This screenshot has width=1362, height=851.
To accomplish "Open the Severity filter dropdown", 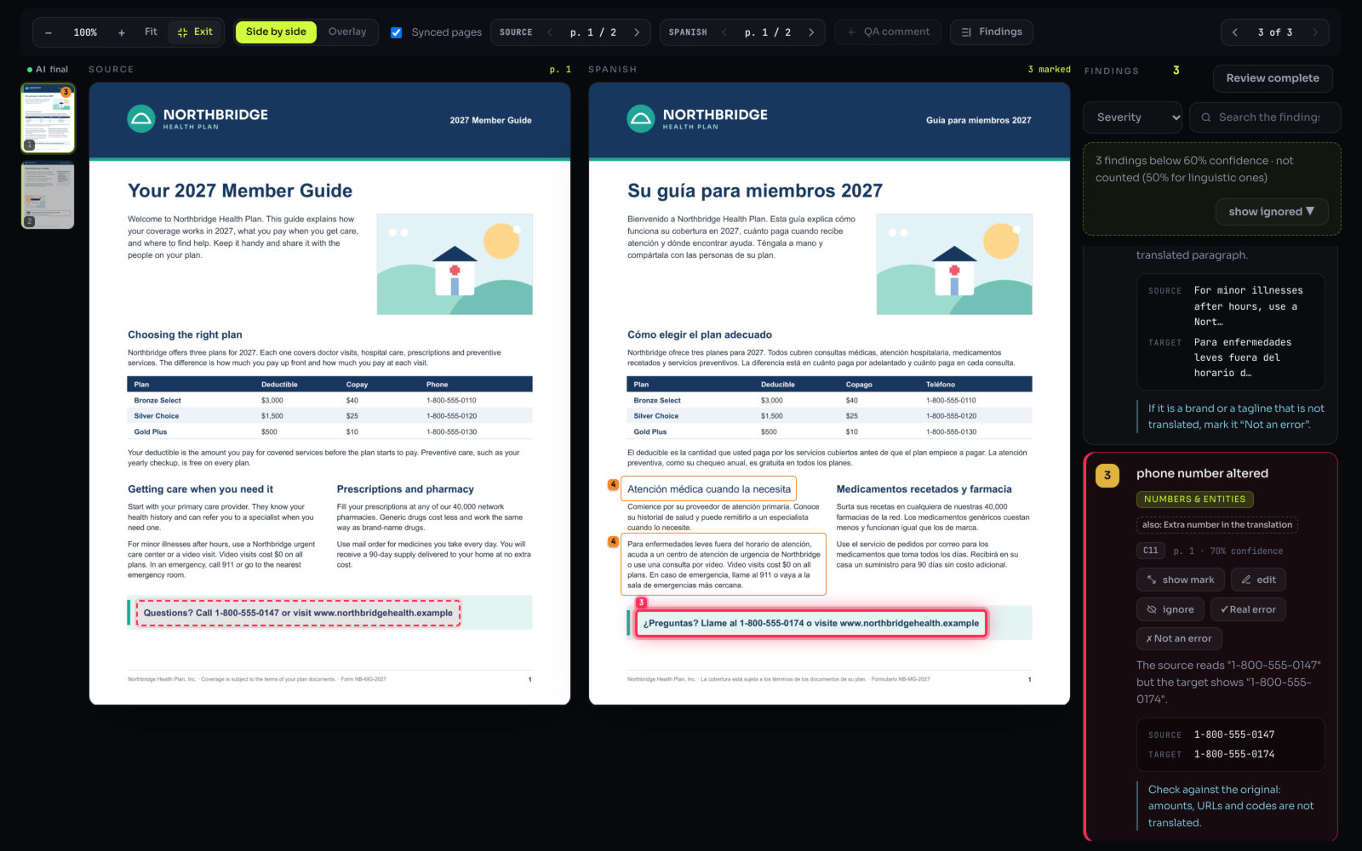I will 1133,117.
